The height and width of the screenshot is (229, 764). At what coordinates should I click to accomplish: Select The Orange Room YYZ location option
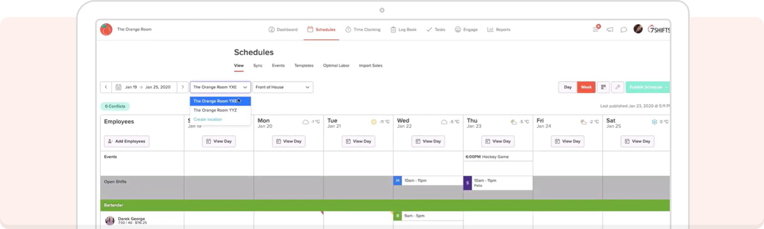click(216, 110)
